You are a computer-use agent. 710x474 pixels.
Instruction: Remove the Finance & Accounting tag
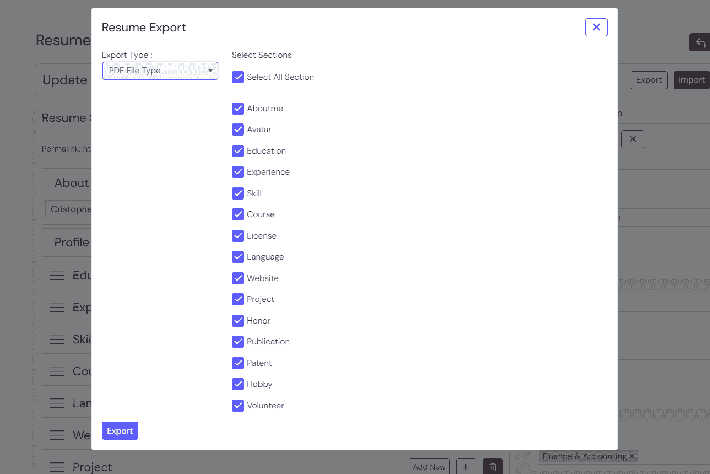632,456
